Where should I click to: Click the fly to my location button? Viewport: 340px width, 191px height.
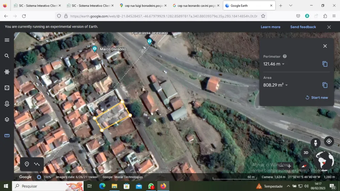[329, 141]
